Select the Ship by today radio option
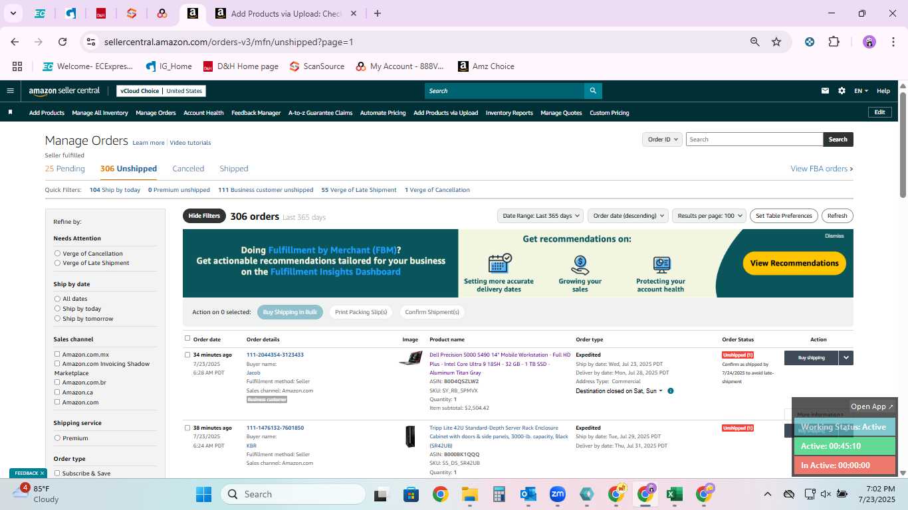The height and width of the screenshot is (510, 908). click(57, 309)
